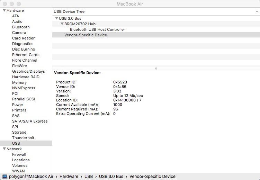Select Parallel SCSI in the sidebar
Viewport: 260px width, 180px height.
tap(24, 99)
